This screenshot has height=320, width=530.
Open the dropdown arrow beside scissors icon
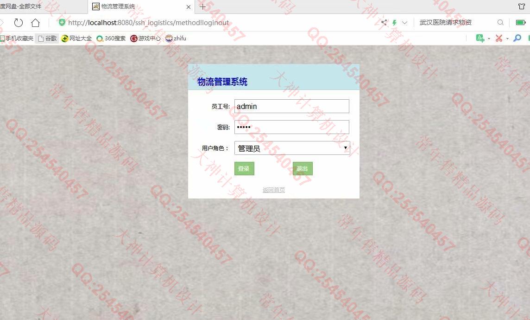click(507, 38)
